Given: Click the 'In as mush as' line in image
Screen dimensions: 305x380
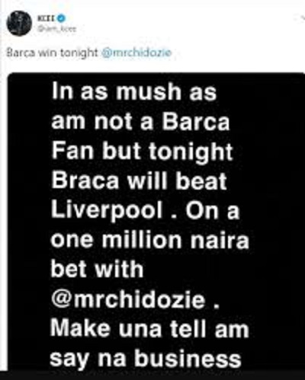Looking at the screenshot, I should 134,91.
